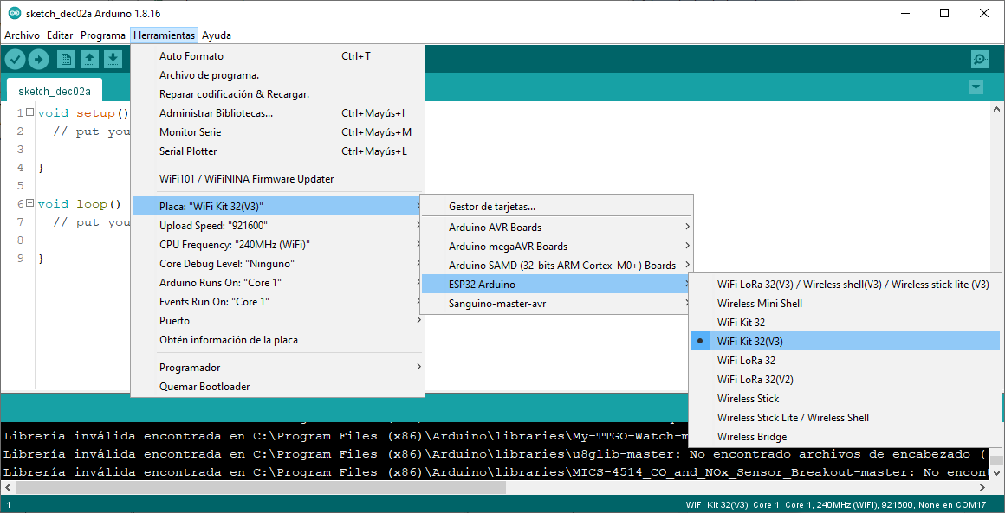Select the WiFi LoRa 32 board
This screenshot has height=513, width=1005.
[x=845, y=360]
